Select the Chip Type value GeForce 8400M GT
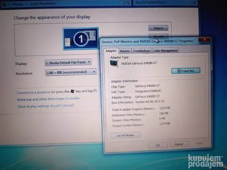The width and height of the screenshot is (227, 170). coord(147,86)
